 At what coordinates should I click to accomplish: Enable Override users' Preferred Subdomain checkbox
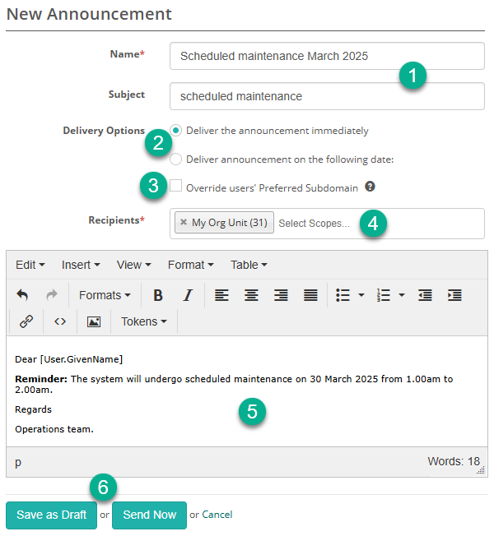pyautogui.click(x=176, y=187)
